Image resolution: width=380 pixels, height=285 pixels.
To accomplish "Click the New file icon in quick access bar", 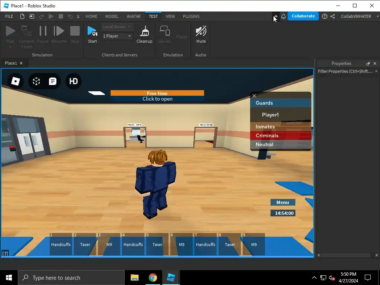I will pyautogui.click(x=22, y=16).
